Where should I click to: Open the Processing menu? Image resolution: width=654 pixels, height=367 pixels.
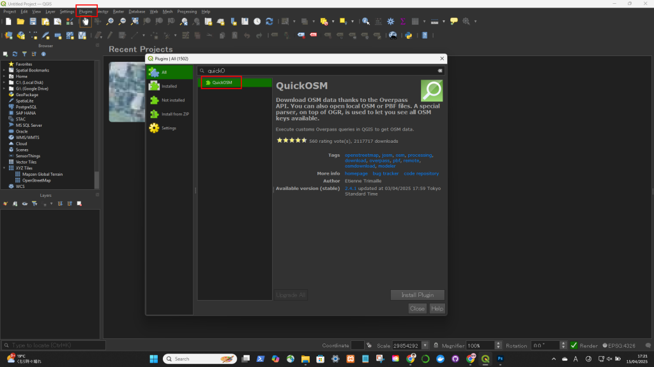point(187,11)
